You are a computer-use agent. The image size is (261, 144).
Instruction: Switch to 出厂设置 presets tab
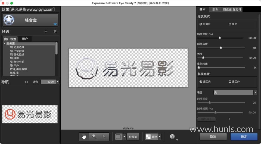pyautogui.click(x=10, y=39)
